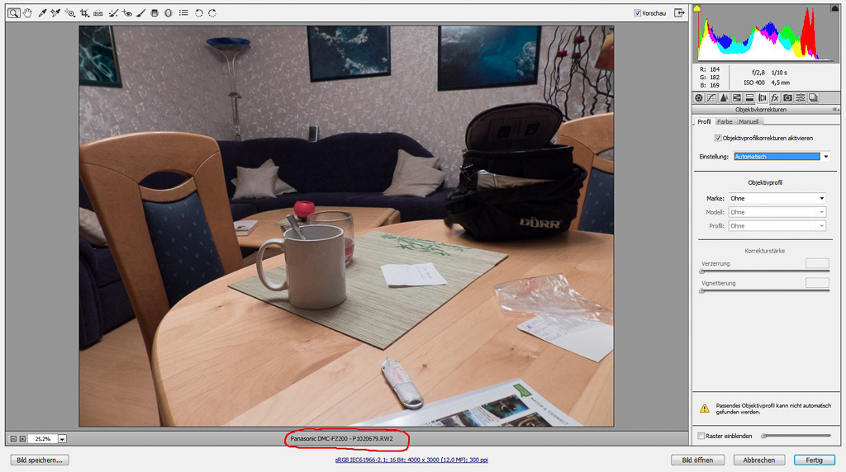Select the Color Sampler tool
The height and width of the screenshot is (472, 846).
tap(55, 13)
